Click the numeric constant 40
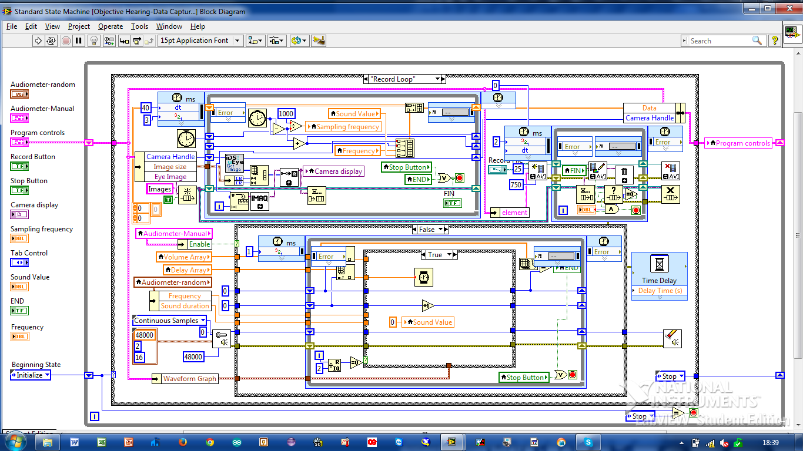This screenshot has height=451, width=803. [x=146, y=107]
